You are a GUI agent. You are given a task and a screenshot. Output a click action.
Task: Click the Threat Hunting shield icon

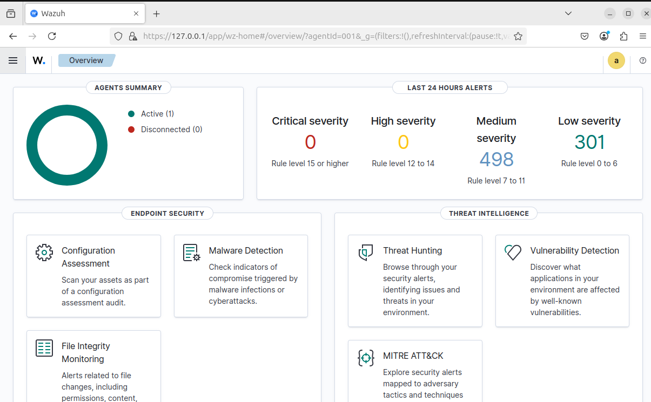pyautogui.click(x=366, y=253)
